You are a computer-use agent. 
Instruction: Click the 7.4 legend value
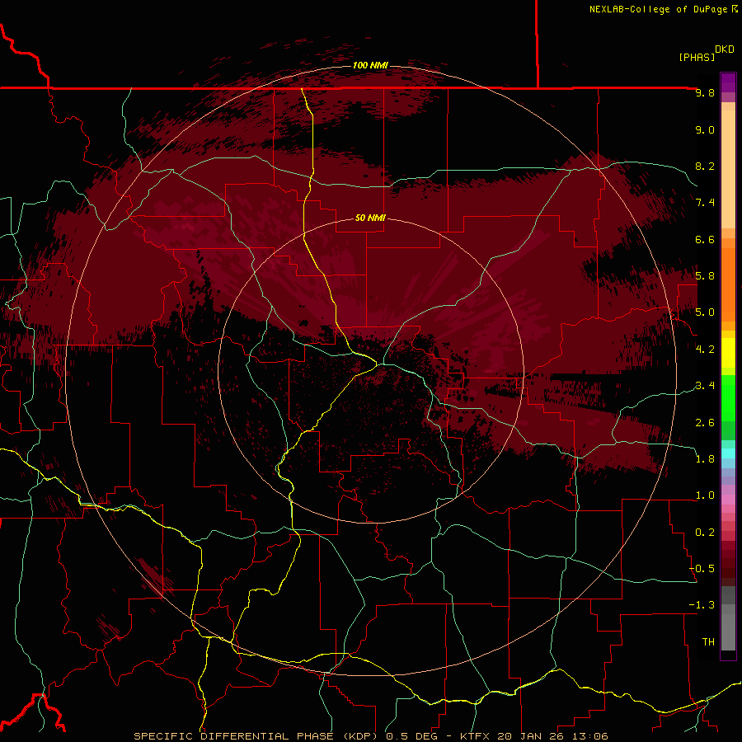click(x=705, y=203)
